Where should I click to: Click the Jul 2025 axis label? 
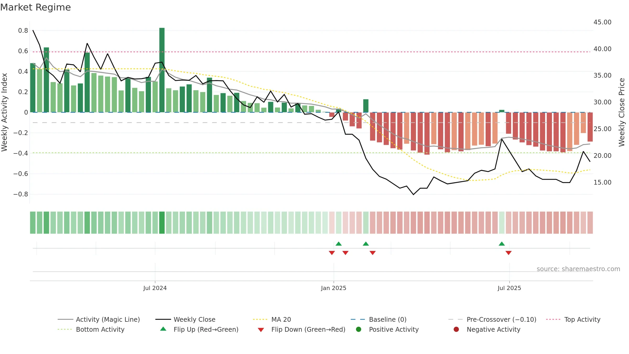[x=509, y=288]
